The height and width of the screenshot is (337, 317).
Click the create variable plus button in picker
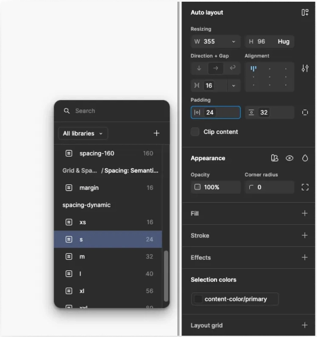tap(156, 134)
